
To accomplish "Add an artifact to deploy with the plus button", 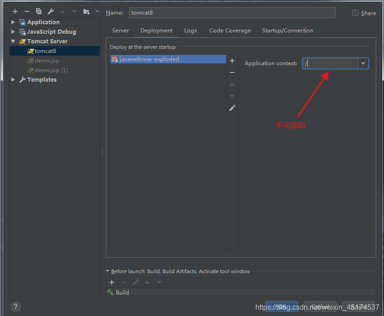I will coord(232,61).
